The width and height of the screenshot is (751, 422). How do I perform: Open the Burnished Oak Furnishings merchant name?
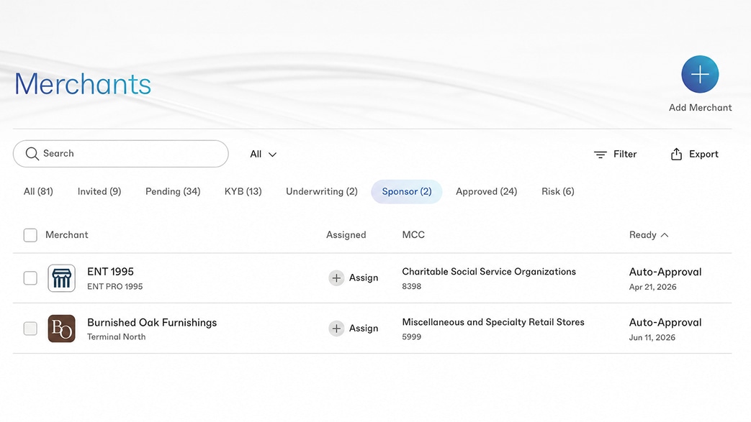tap(152, 323)
